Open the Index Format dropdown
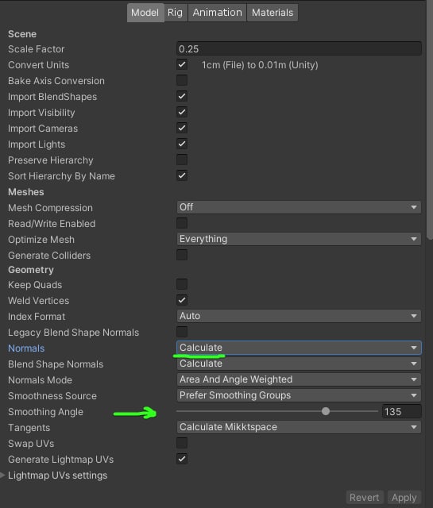This screenshot has height=508, width=433. pos(299,316)
